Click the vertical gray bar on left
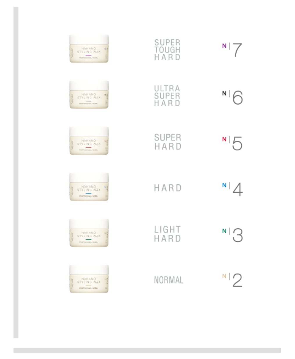 pos(16,172)
